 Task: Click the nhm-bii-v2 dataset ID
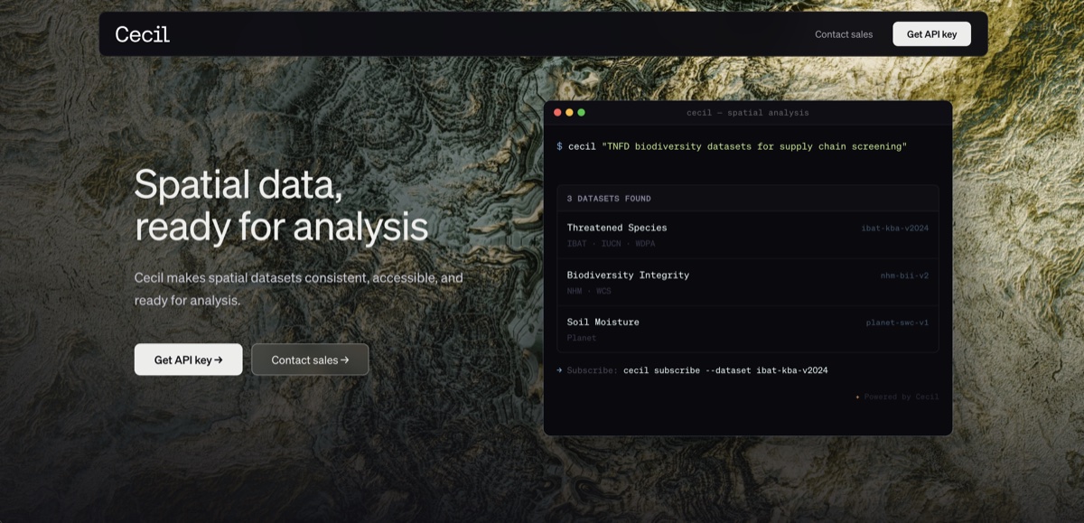(904, 276)
